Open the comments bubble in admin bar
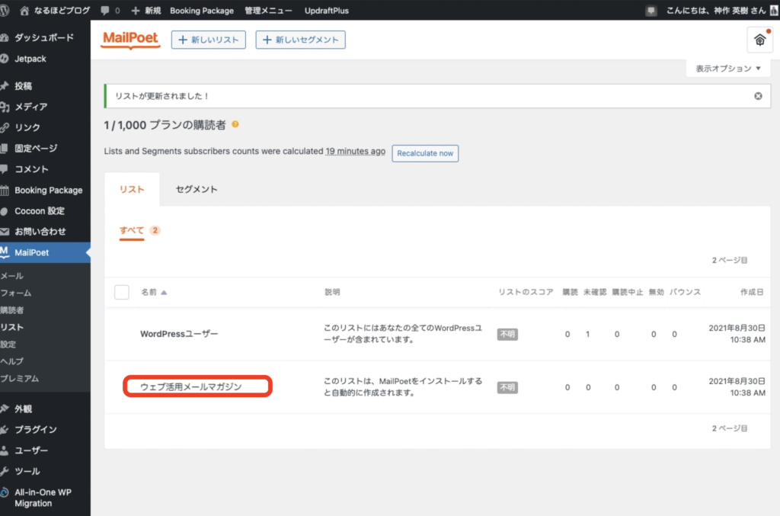 tap(110, 11)
